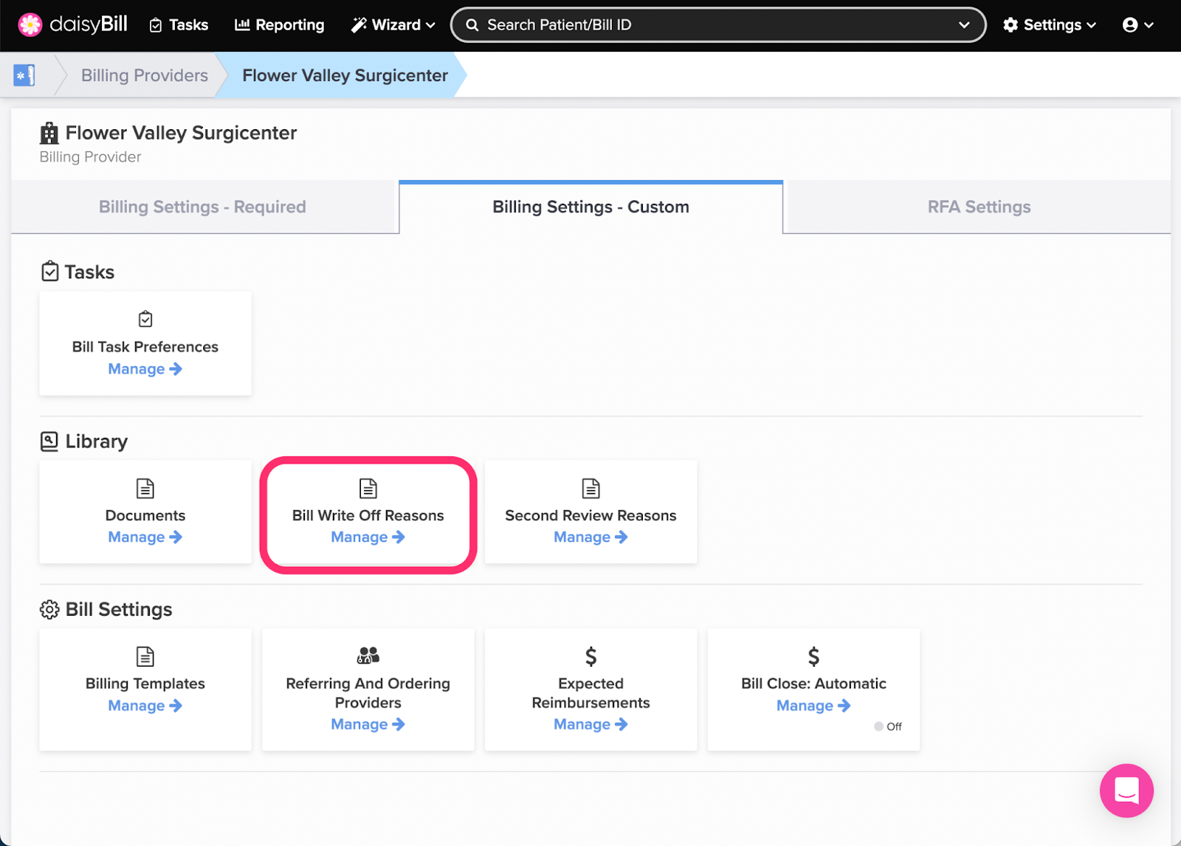
Task: Click the Bill Settings gear icon
Action: (x=49, y=610)
